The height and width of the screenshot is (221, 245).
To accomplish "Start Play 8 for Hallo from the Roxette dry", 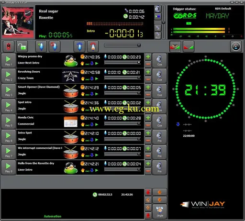I will (9, 168).
